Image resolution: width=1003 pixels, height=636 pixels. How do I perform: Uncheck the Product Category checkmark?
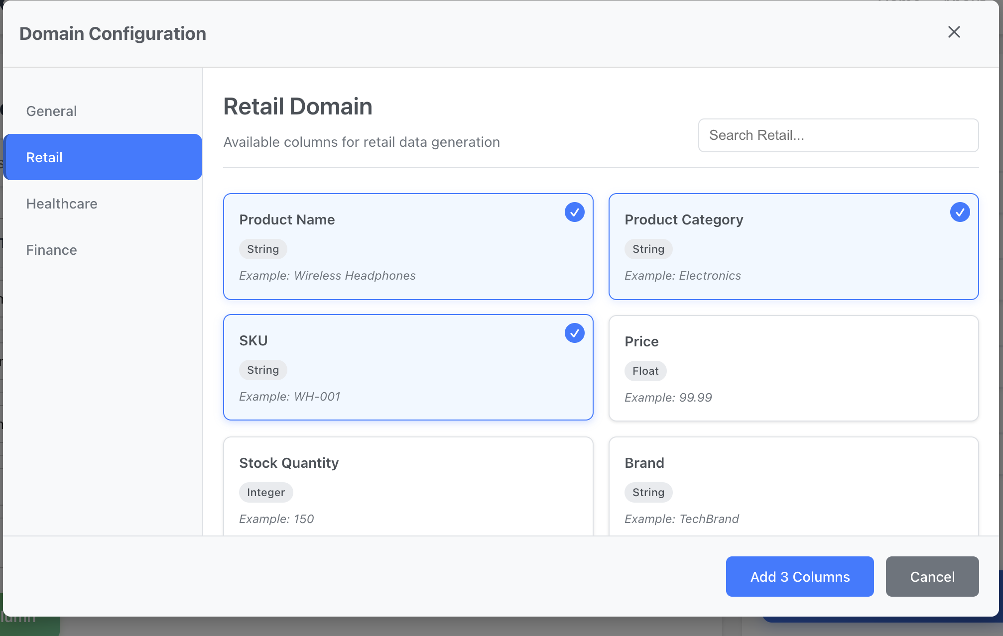960,212
